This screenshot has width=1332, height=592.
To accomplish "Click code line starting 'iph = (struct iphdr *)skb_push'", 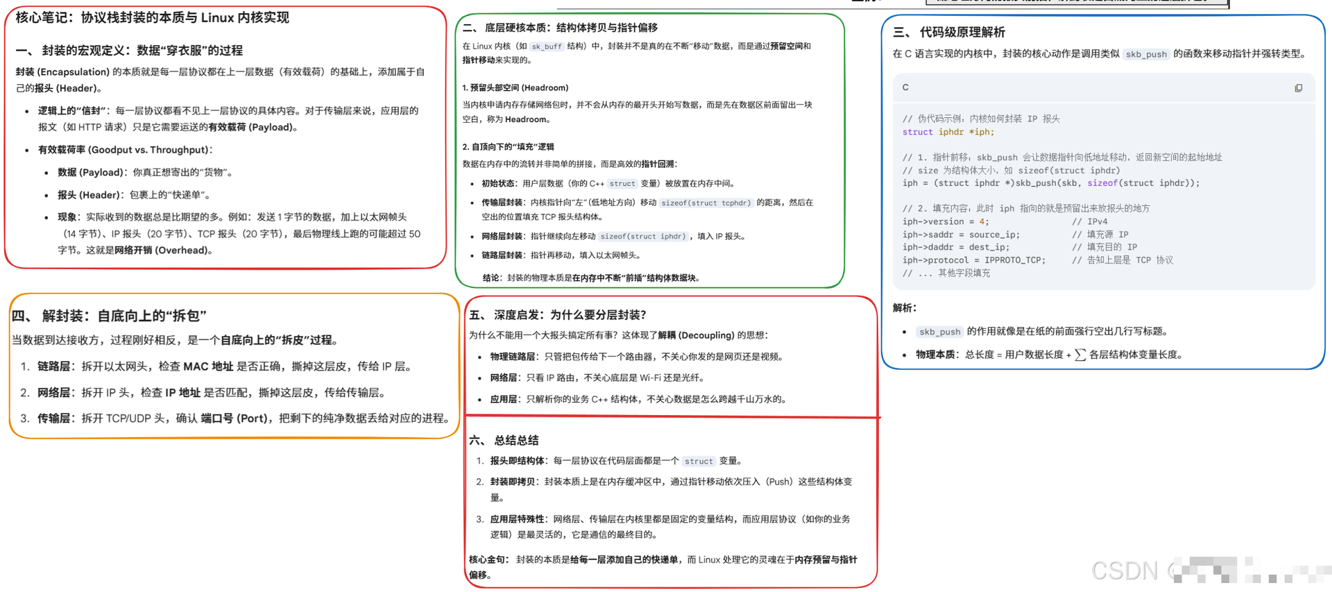I will (x=1050, y=183).
